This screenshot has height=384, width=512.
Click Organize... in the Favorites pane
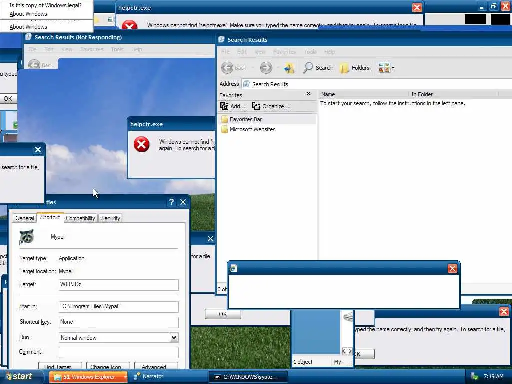271,106
